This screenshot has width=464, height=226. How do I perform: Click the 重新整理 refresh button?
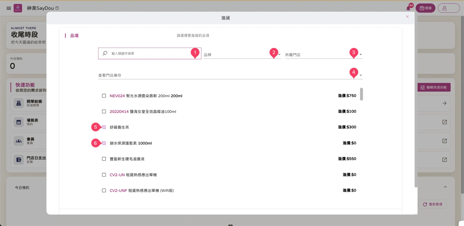coord(432,204)
